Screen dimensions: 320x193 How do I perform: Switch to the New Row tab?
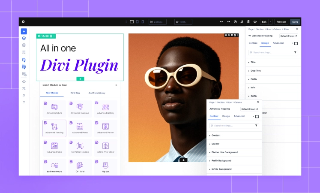click(75, 93)
